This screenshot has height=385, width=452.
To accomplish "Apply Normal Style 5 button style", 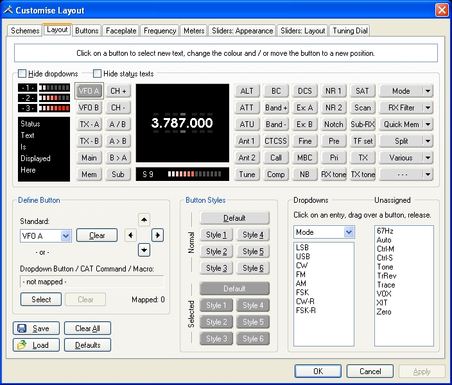I will 253,252.
